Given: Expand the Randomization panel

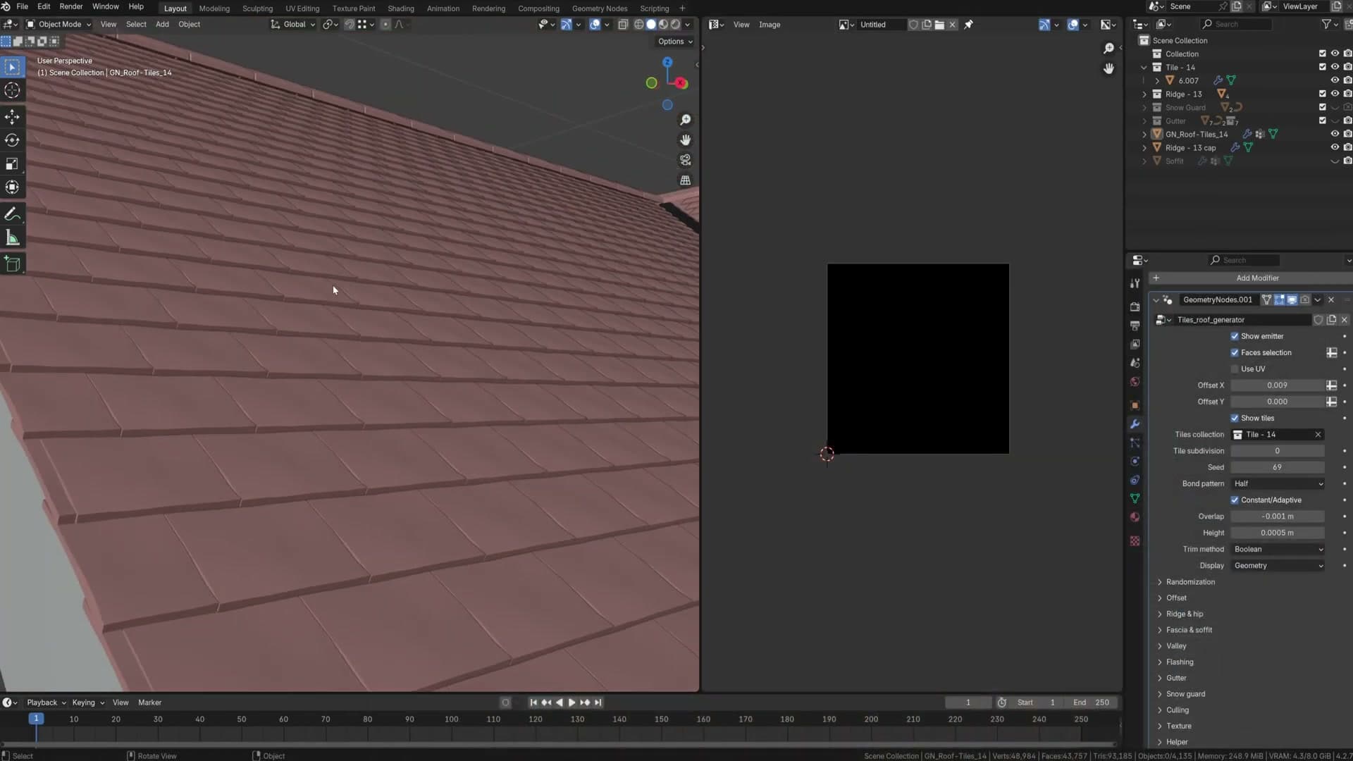Looking at the screenshot, I should [x=1190, y=582].
